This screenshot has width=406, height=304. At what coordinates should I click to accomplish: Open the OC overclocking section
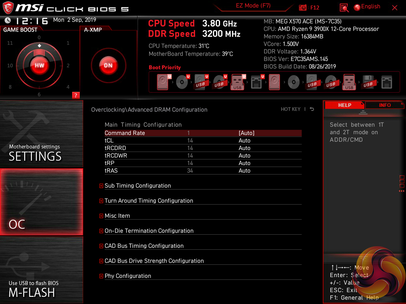point(41,202)
